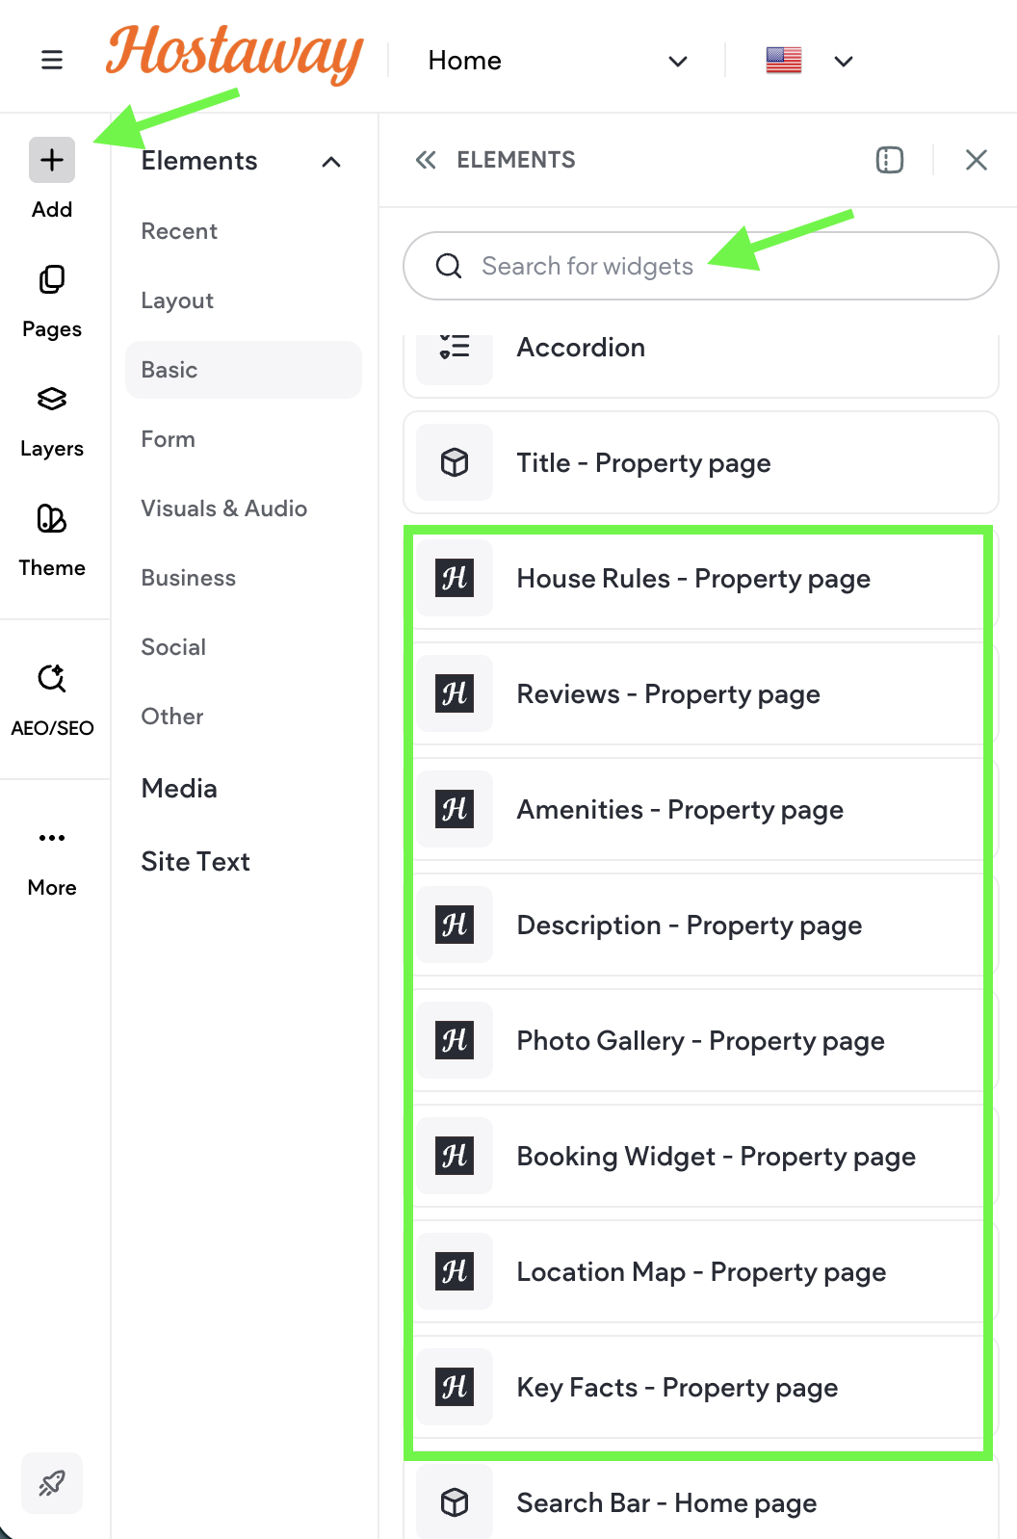Click the Search Bar cube icon
This screenshot has height=1539, width=1017.
(x=455, y=1502)
